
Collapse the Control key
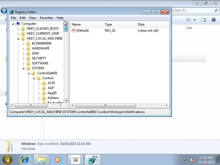pos(34,78)
